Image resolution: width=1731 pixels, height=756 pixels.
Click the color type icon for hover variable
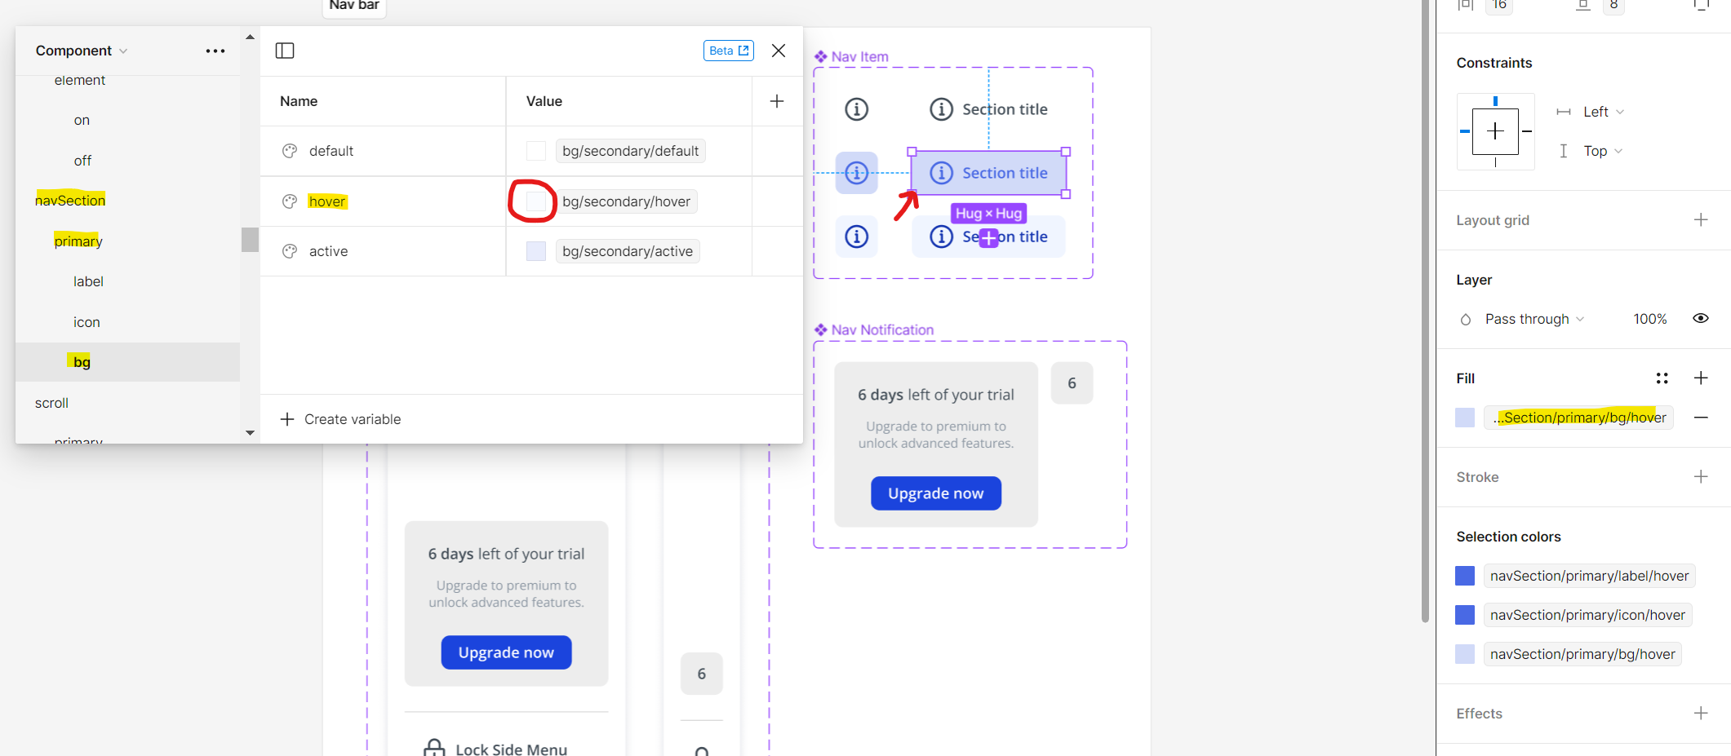[290, 201]
